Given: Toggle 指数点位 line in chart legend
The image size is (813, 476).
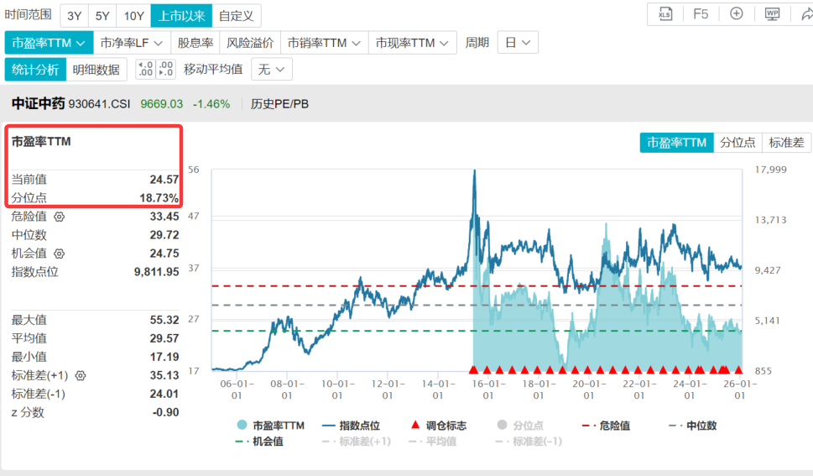Looking at the screenshot, I should [x=351, y=426].
